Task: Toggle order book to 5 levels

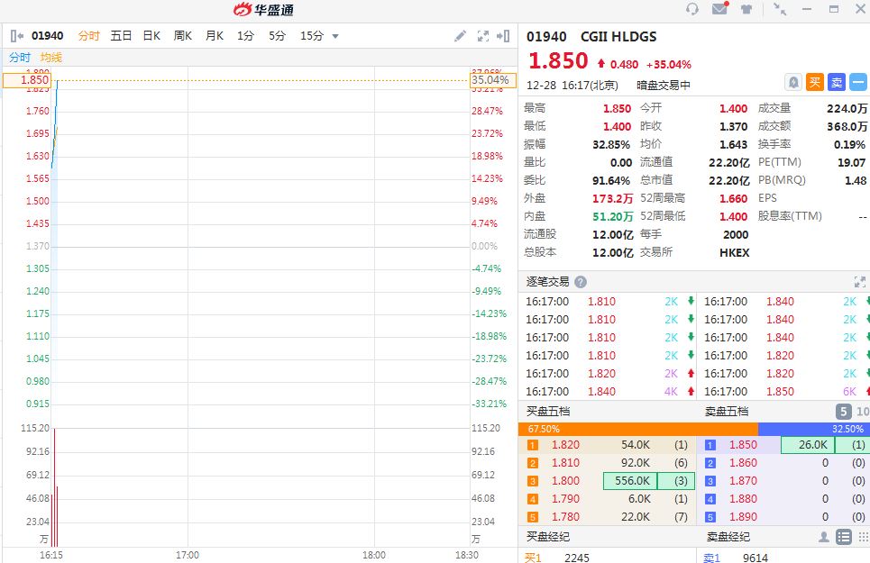Action: click(x=843, y=412)
